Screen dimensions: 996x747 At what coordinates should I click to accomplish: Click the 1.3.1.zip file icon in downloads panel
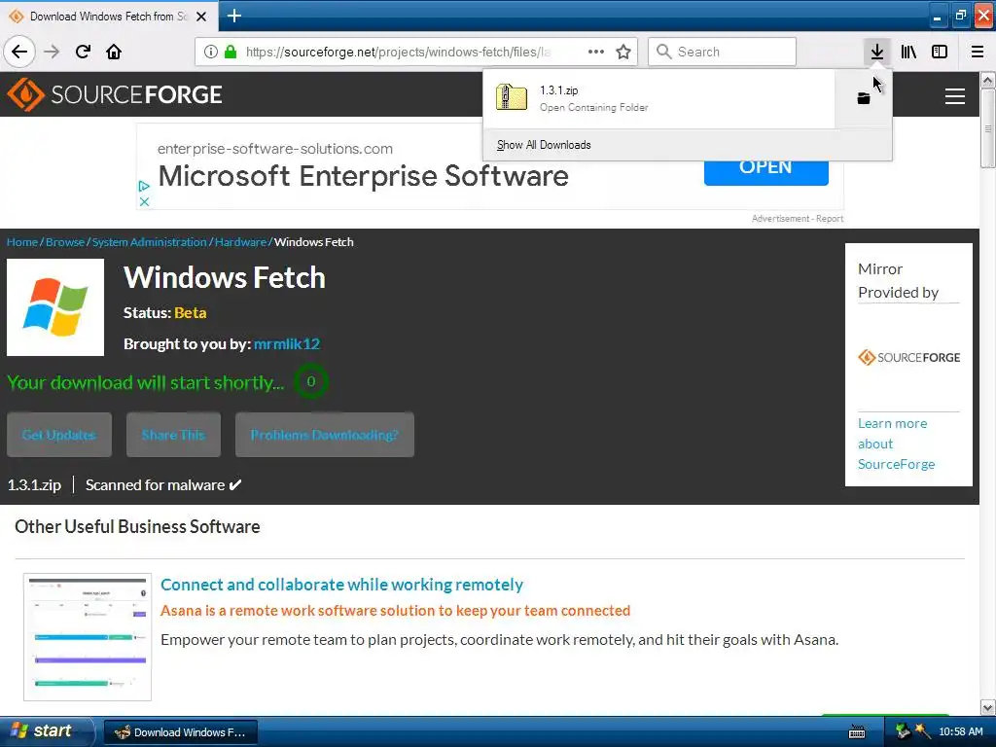[512, 98]
